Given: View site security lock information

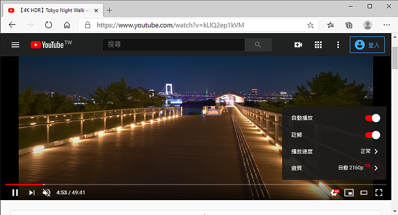Looking at the screenshot, I should 87,25.
